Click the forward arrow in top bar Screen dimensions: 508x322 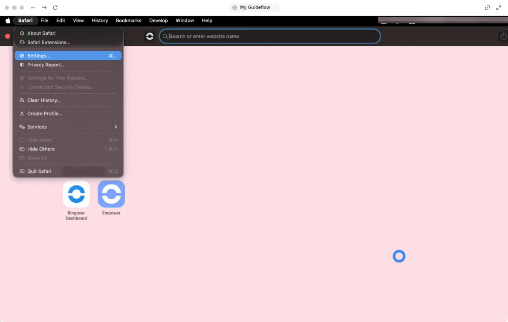pyautogui.click(x=44, y=8)
